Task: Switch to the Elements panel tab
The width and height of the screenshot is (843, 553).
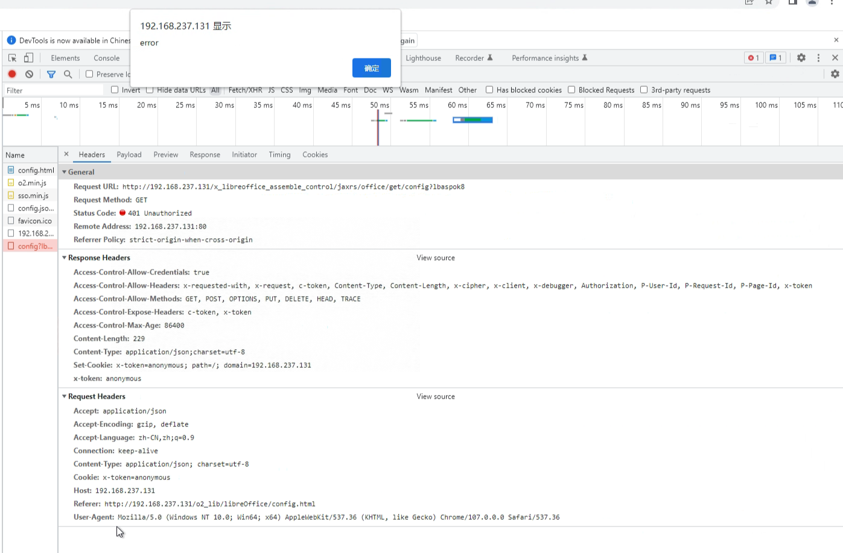Action: [65, 58]
